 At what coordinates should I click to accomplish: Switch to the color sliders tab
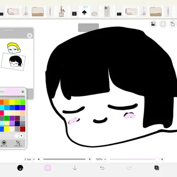pyautogui.click(x=18, y=143)
